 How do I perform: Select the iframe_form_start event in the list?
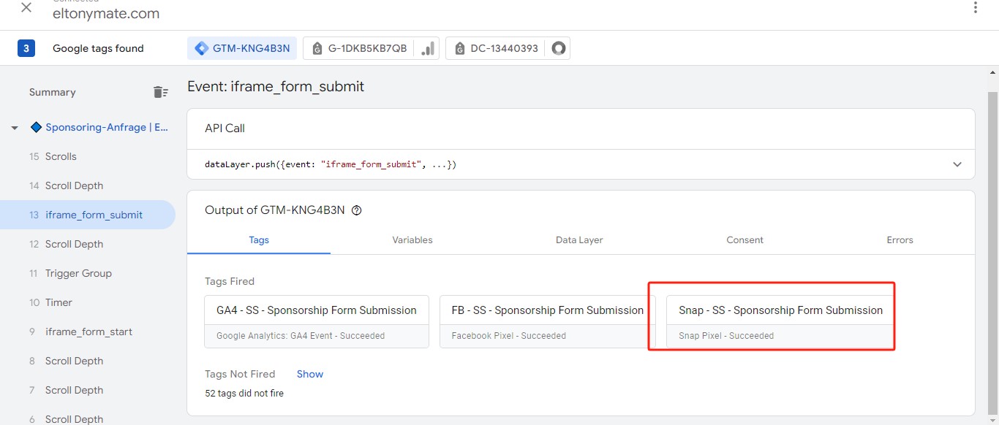(x=88, y=332)
